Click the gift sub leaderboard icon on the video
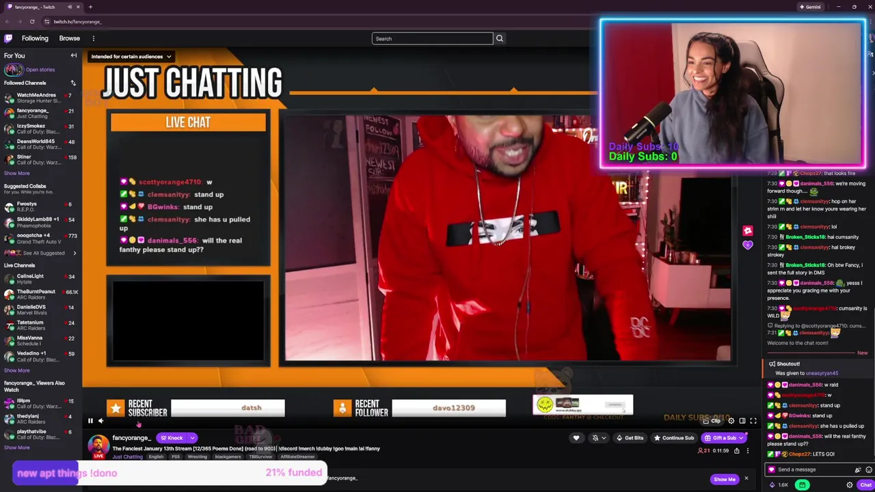The image size is (875, 492). (747, 231)
